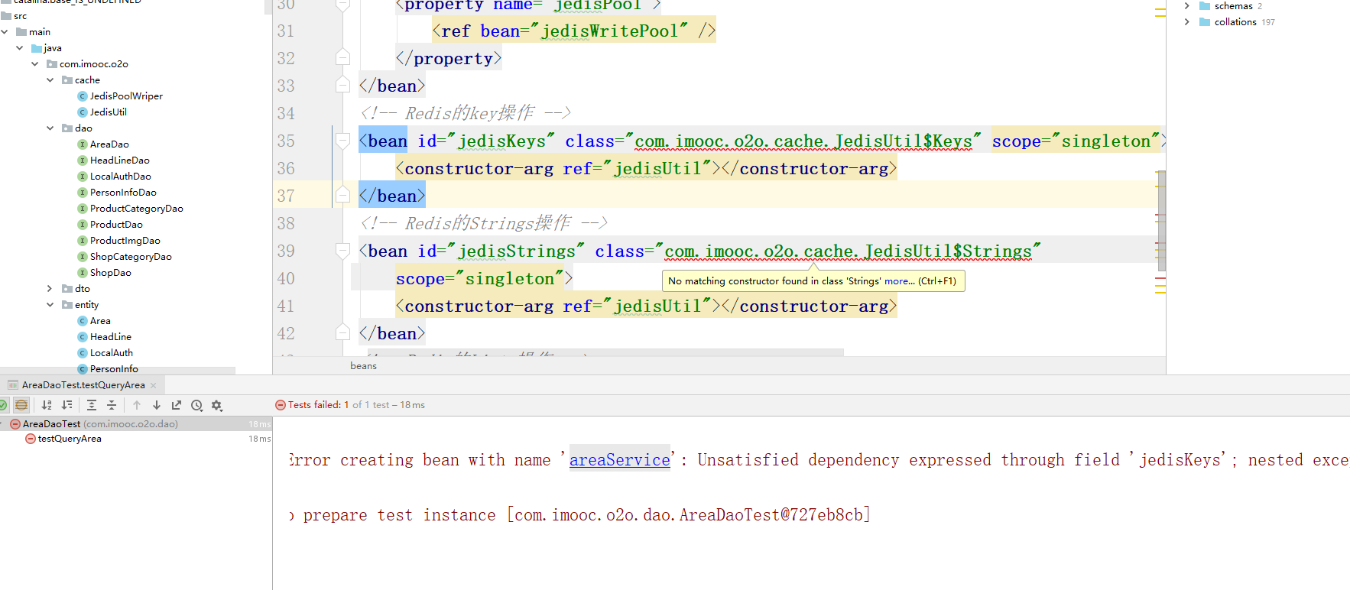Click more... in the error tooltip
This screenshot has width=1350, height=590.
click(x=900, y=281)
